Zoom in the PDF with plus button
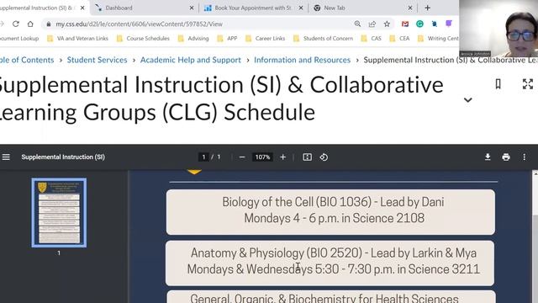This screenshot has width=538, height=303. click(282, 157)
